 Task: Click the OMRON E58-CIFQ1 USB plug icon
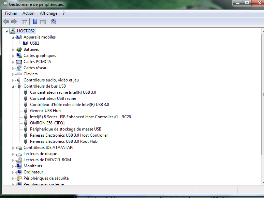[x=26, y=123]
